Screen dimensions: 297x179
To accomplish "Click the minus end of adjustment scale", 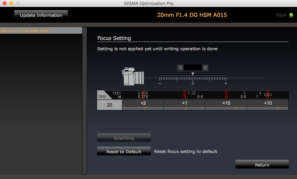I will click(x=160, y=84).
